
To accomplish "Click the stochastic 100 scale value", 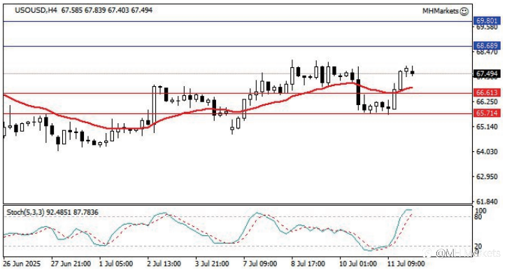I will [481, 211].
